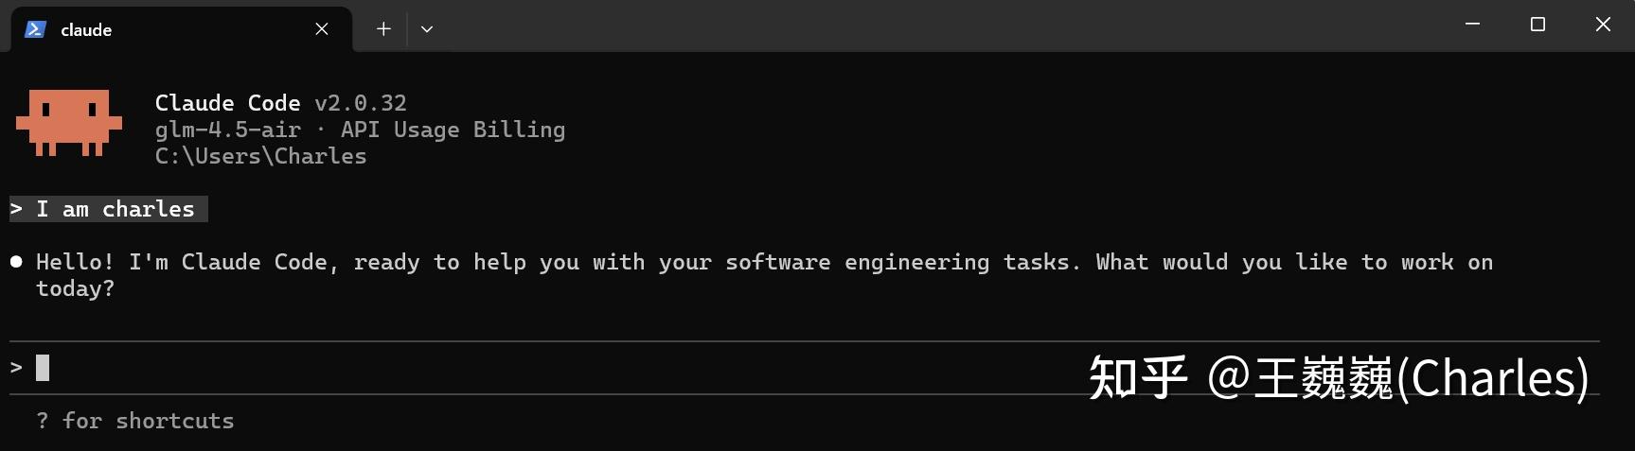1635x451 pixels.
Task: Select the claude terminal tab
Action: (181, 29)
